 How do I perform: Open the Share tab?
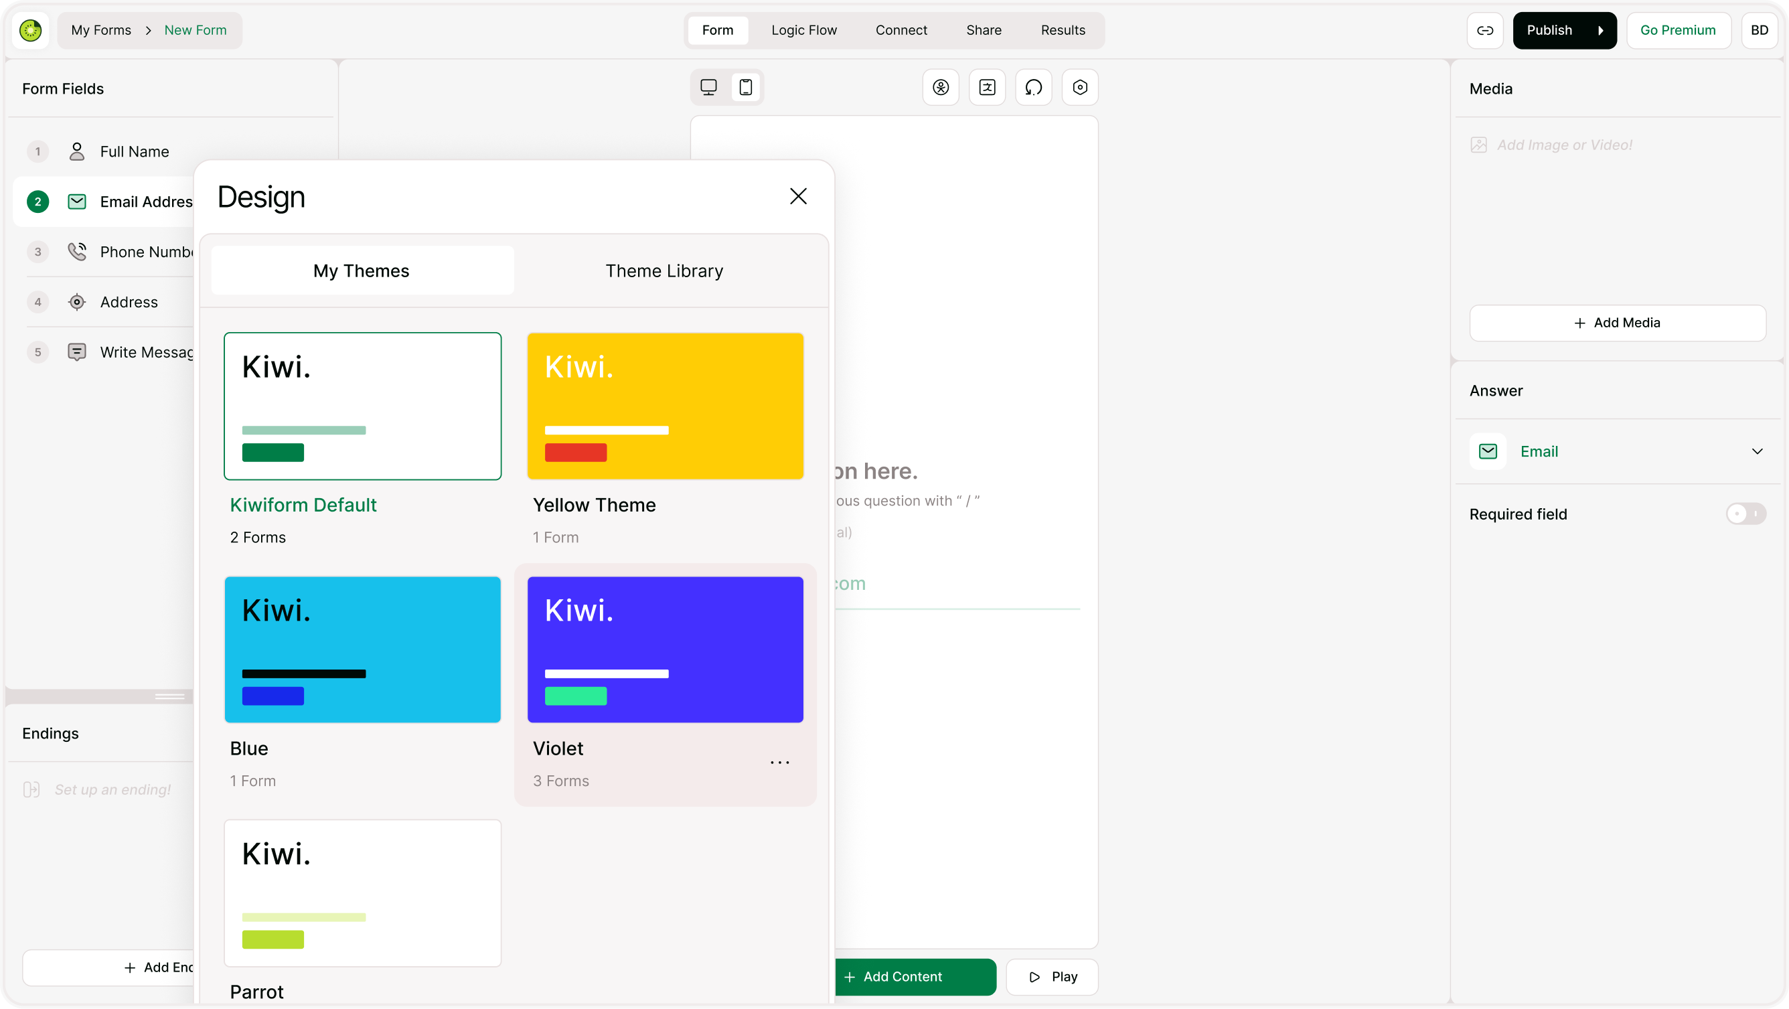coord(984,30)
